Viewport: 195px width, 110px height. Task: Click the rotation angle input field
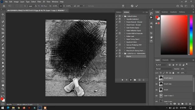[x=79, y=6]
